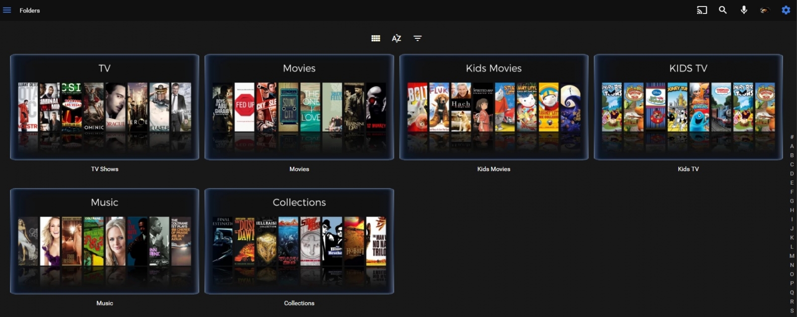The width and height of the screenshot is (797, 317).
Task: Jump to letter B in alphabet picker
Action: [x=792, y=155]
